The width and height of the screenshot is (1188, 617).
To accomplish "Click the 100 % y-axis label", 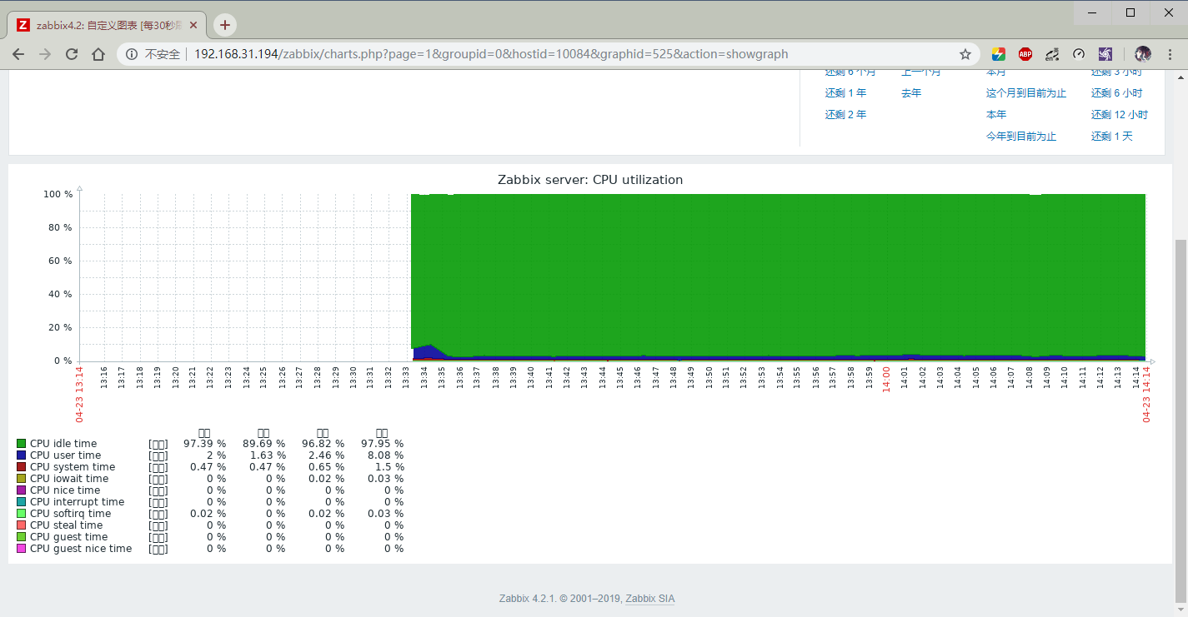I will [x=58, y=194].
